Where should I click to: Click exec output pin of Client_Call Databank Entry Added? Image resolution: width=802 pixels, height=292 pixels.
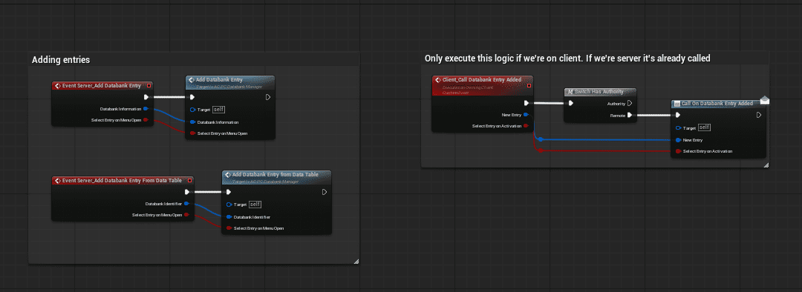[526, 103]
